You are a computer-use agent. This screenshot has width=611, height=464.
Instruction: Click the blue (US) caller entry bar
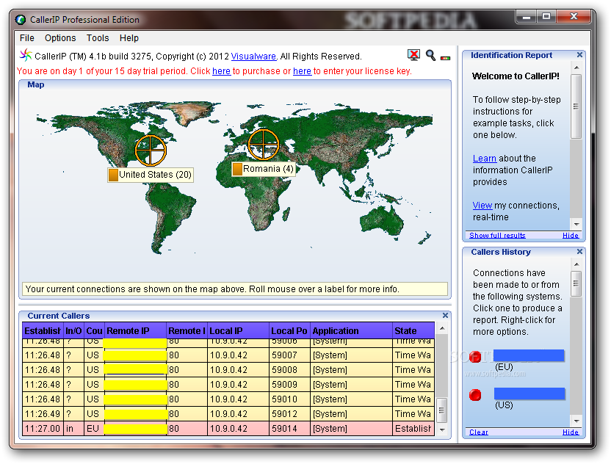[x=529, y=394]
